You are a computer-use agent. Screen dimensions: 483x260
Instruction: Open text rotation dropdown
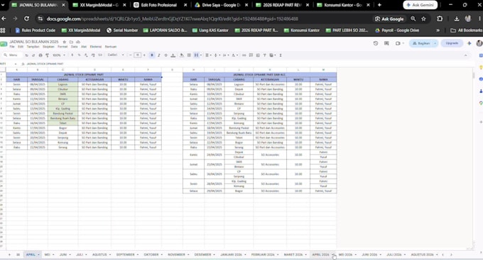click(234, 55)
